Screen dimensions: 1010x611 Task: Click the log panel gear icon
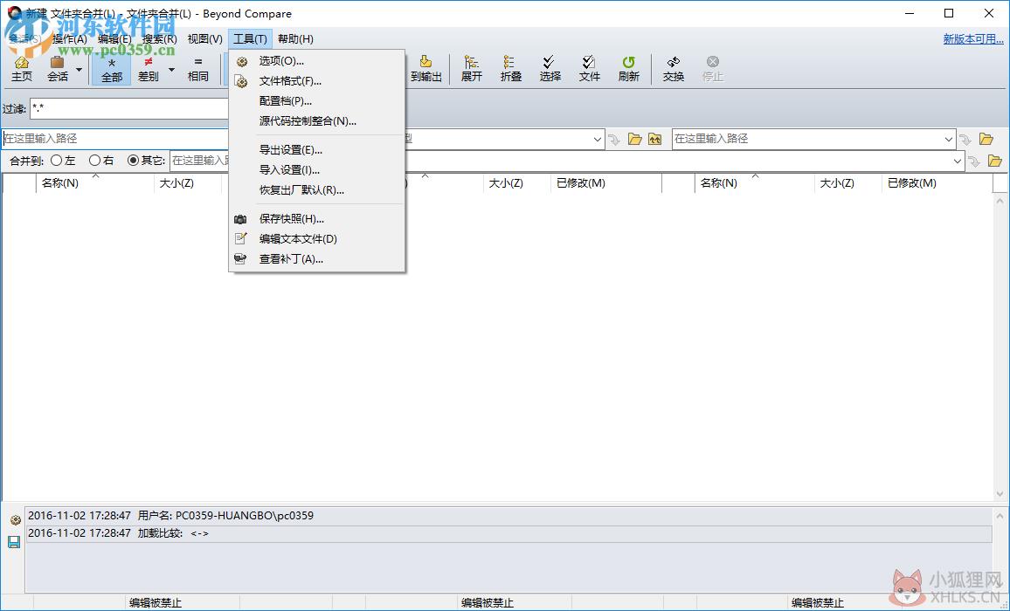(15, 520)
